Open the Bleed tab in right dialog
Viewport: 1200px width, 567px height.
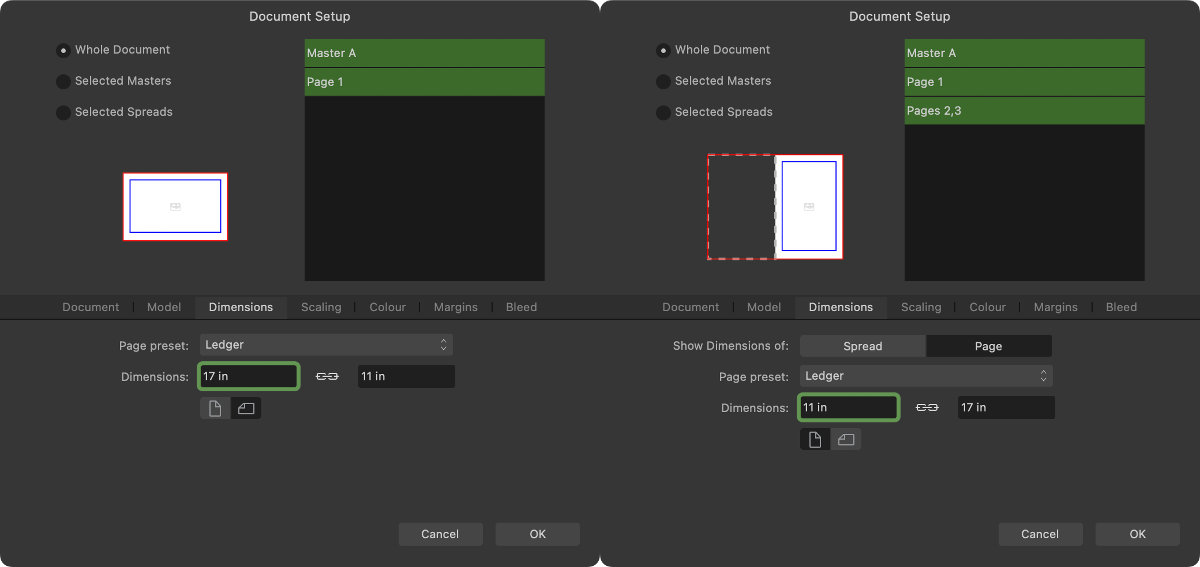pyautogui.click(x=1121, y=307)
